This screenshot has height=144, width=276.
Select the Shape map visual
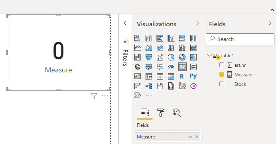click(x=160, y=67)
